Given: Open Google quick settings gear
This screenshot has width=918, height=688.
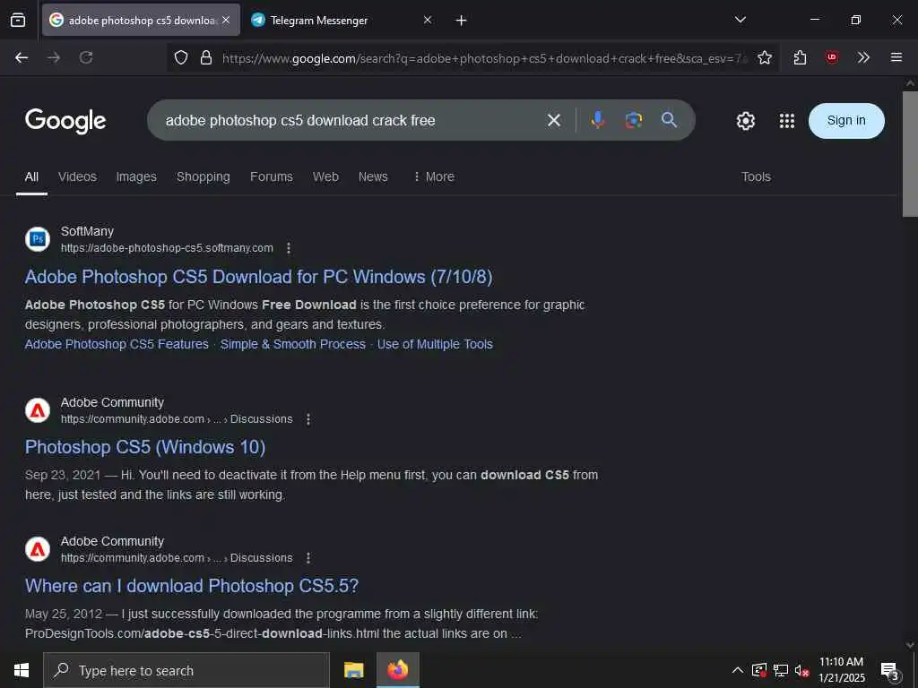Looking at the screenshot, I should coord(745,121).
